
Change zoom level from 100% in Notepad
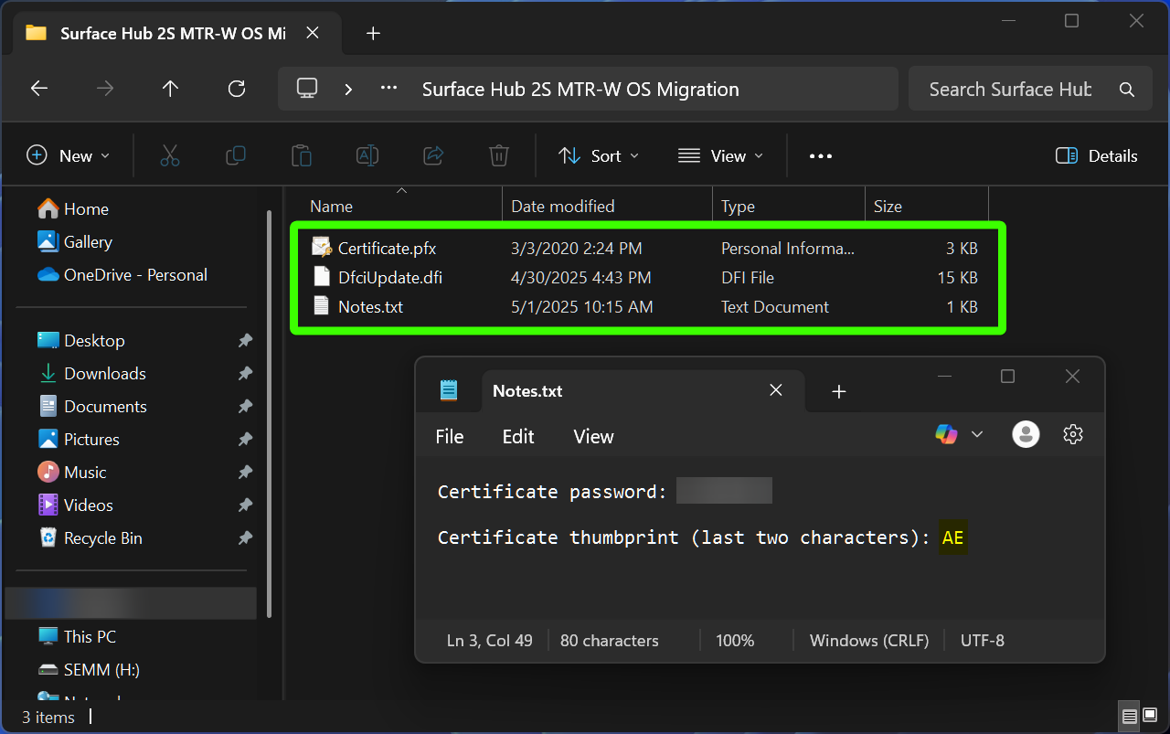click(735, 640)
